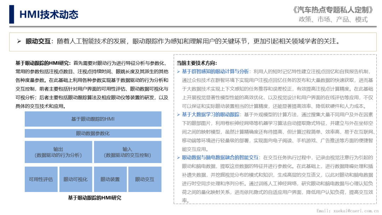Click subtitle 政策、市场、产品、模式
Viewport: 382px width, 215px height.
pos(333,19)
